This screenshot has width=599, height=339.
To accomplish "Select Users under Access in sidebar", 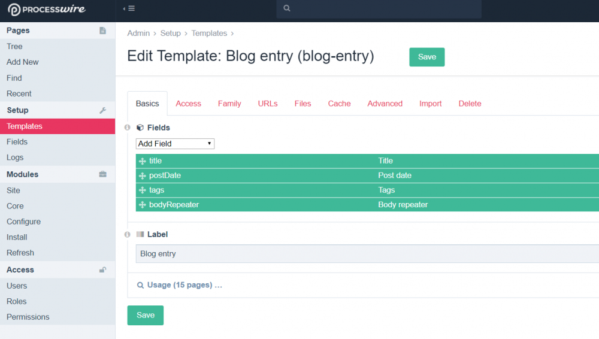I will (17, 286).
